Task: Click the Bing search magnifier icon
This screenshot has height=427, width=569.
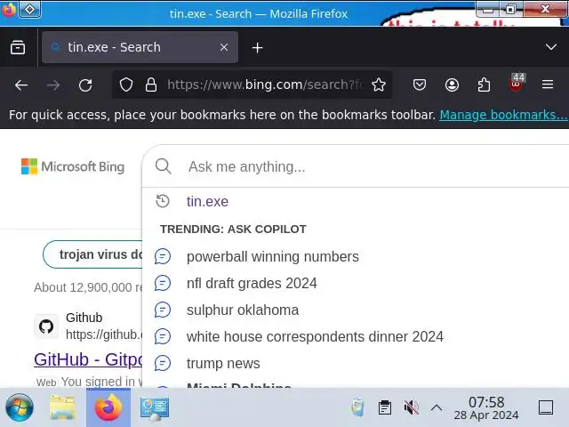Action: pyautogui.click(x=163, y=166)
